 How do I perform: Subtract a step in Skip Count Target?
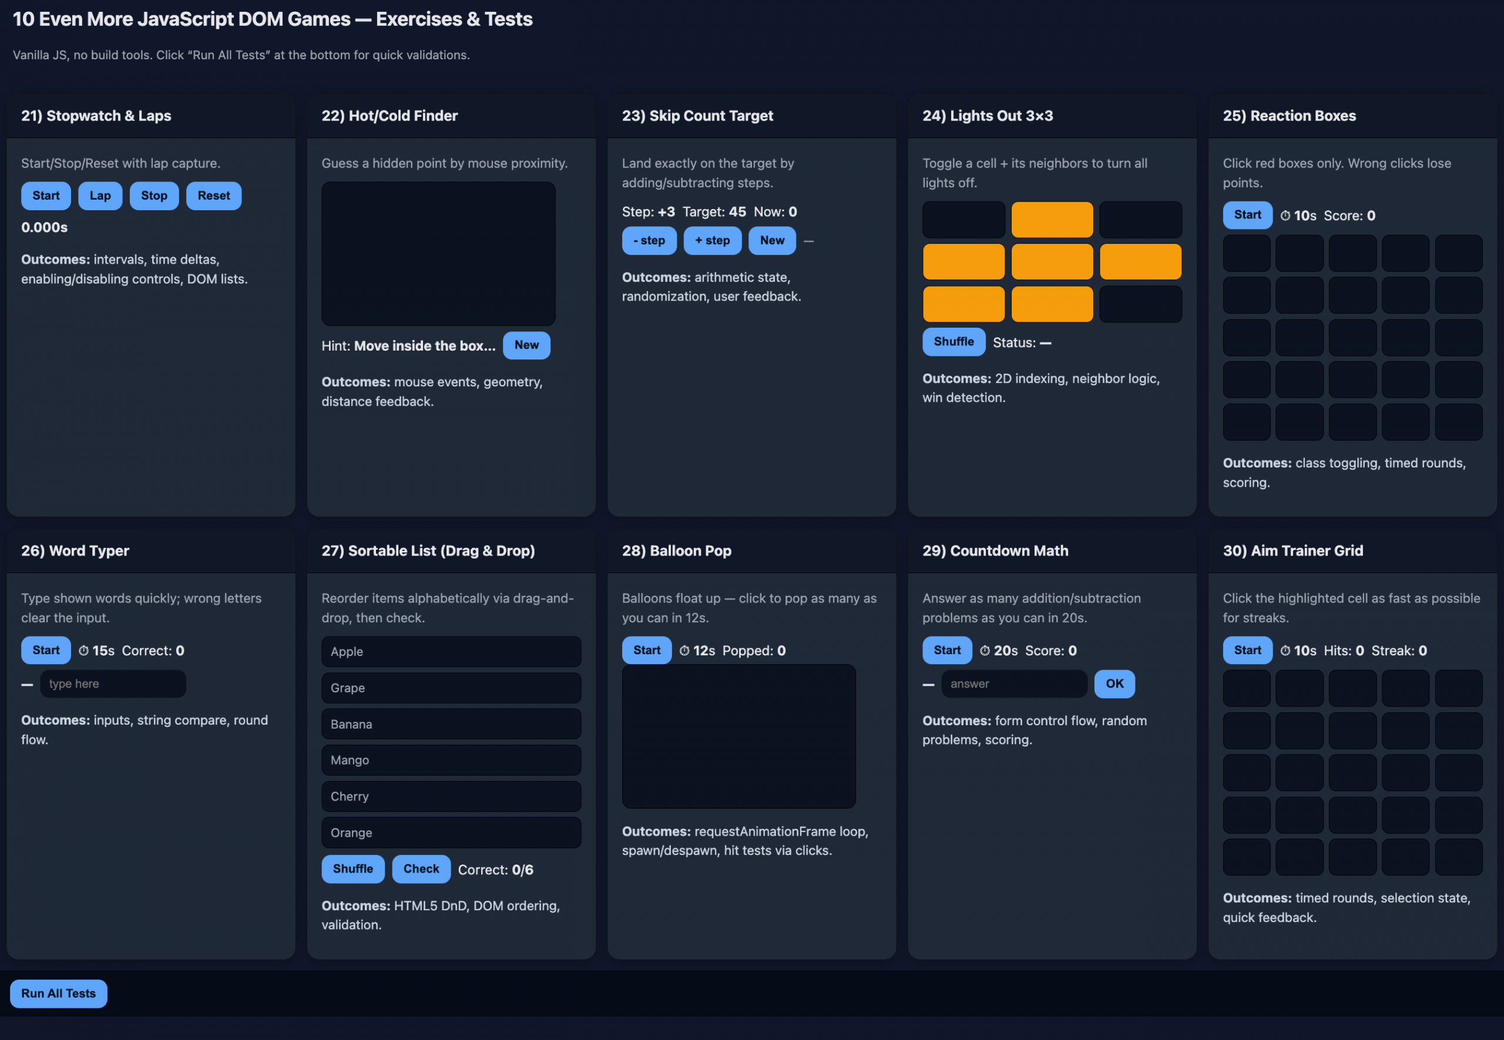649,240
